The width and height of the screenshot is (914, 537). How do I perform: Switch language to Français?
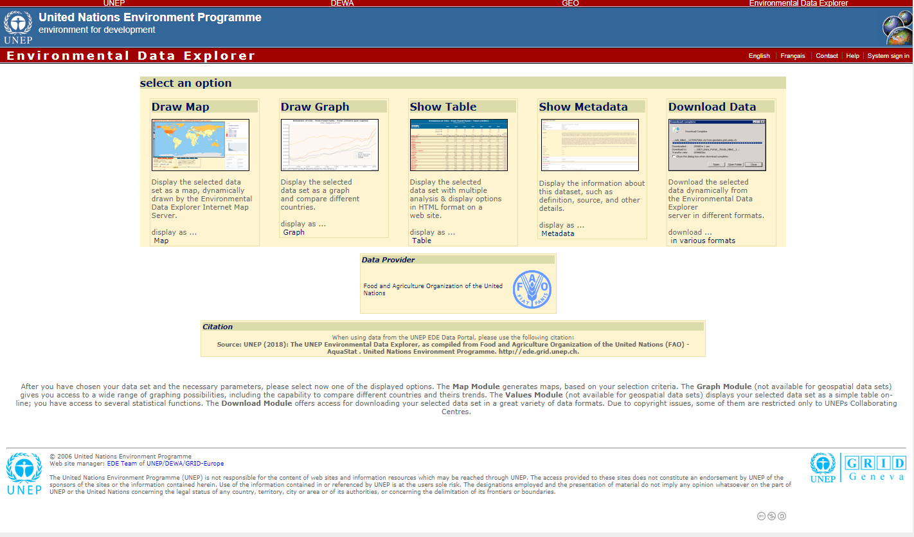(793, 56)
